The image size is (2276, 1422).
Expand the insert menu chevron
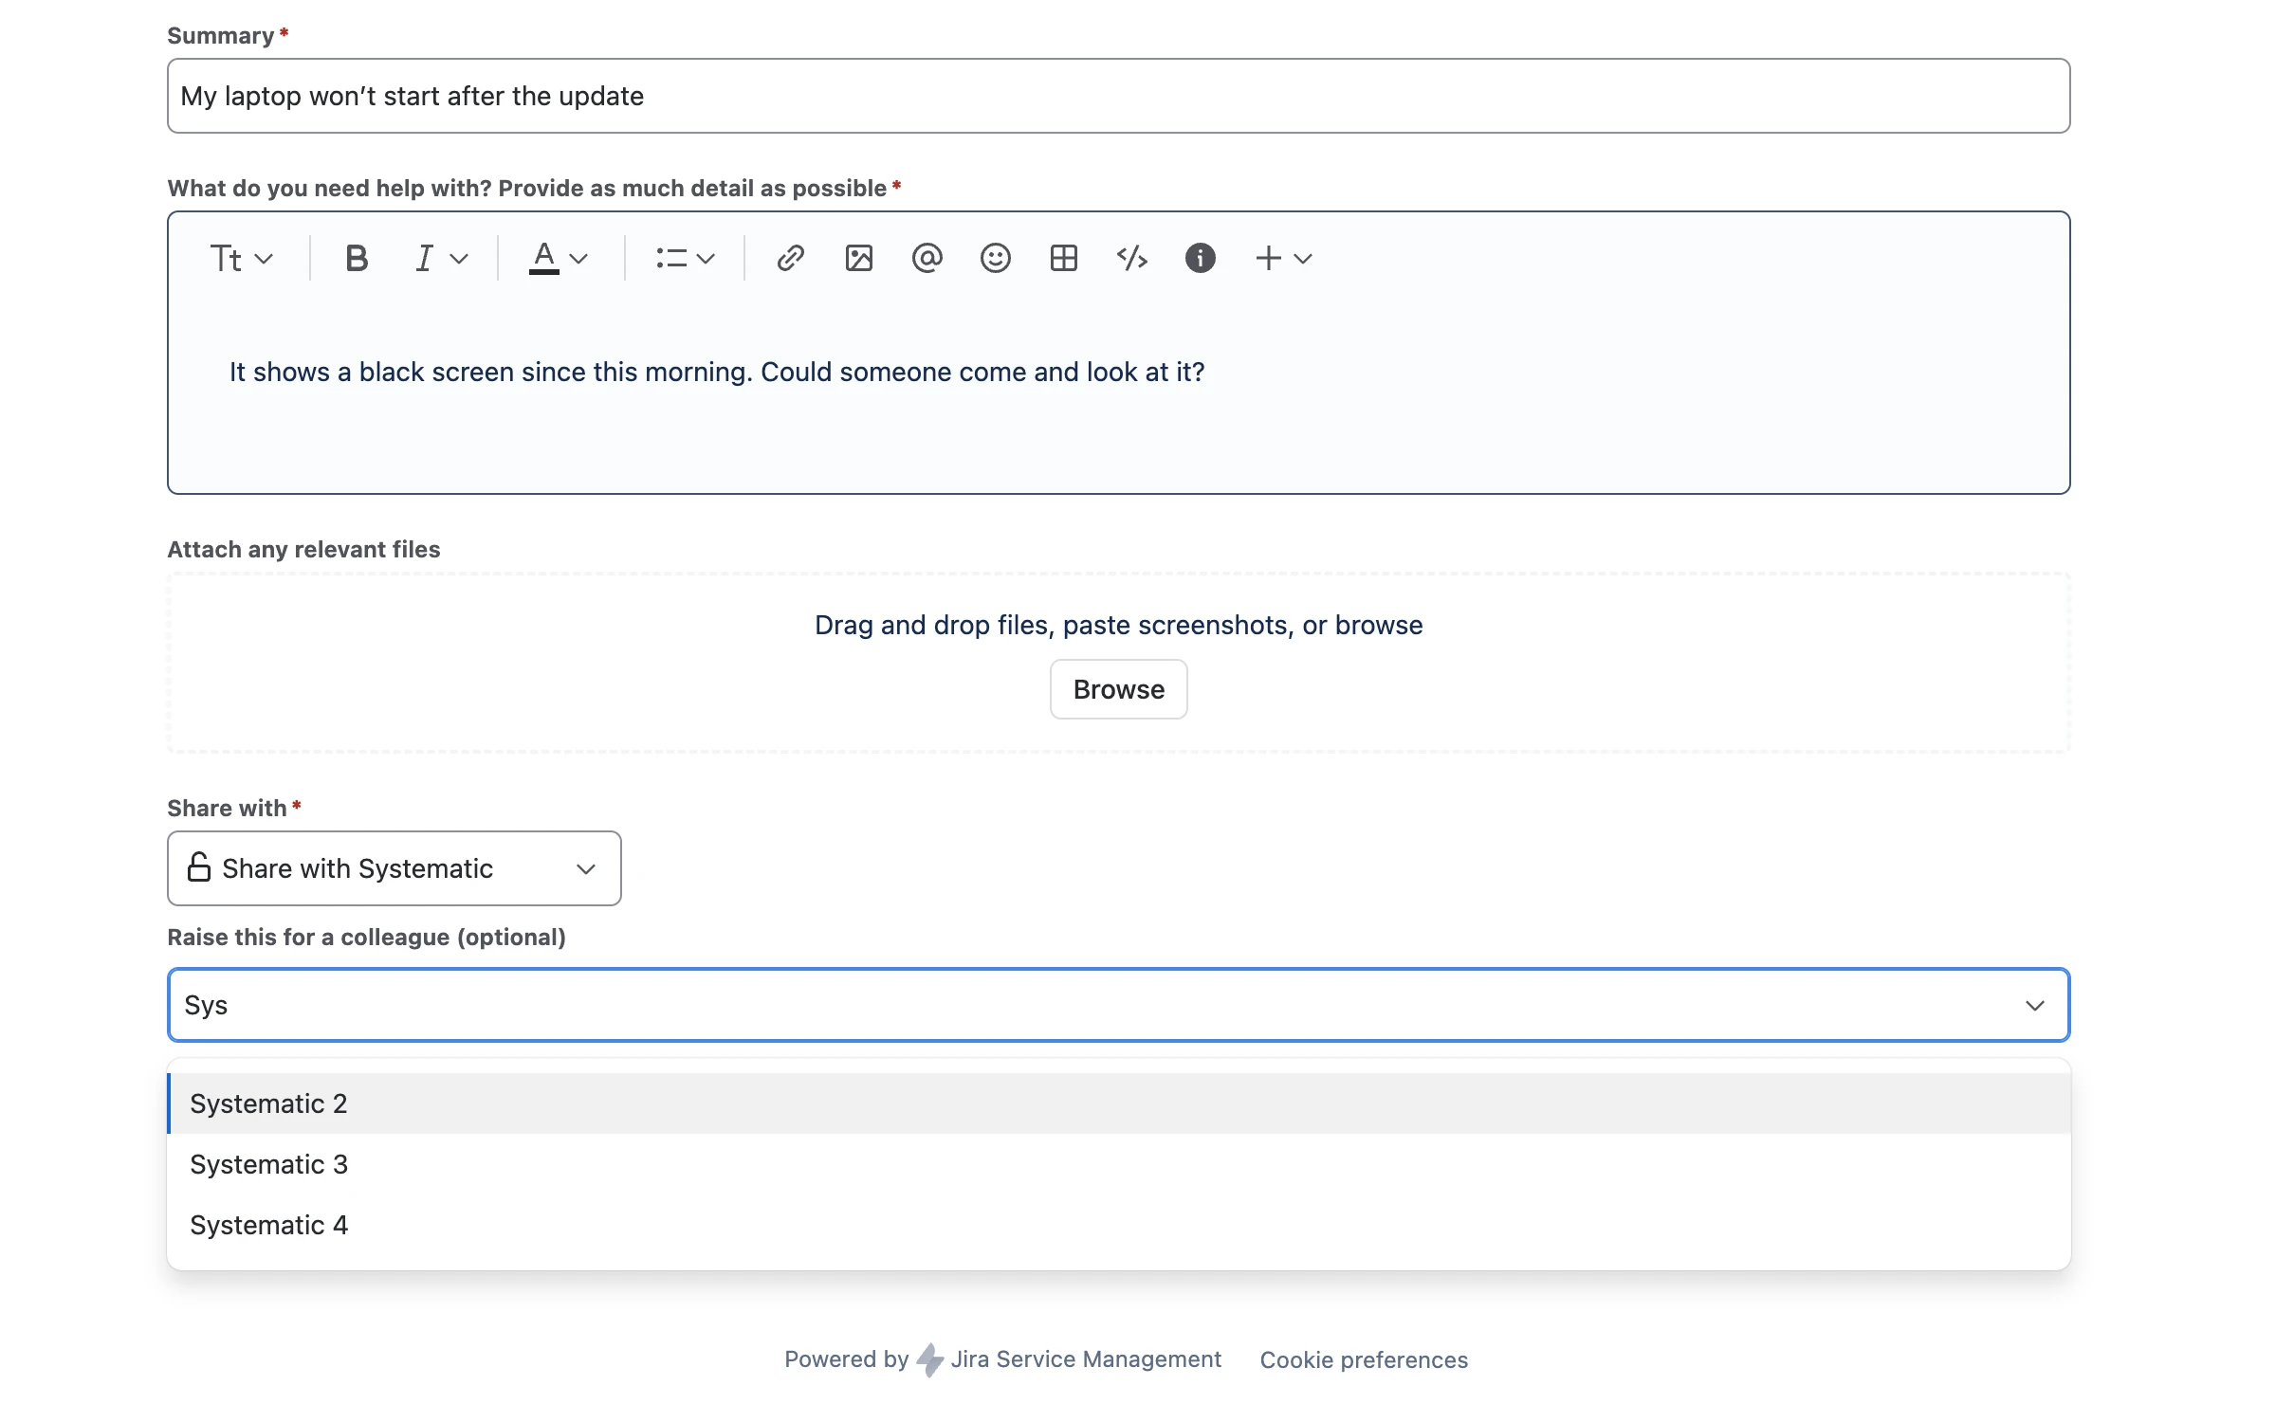point(1303,259)
